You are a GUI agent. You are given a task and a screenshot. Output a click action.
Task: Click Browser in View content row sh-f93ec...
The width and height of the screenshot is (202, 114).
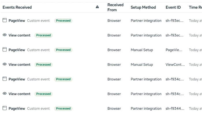click(x=114, y=35)
